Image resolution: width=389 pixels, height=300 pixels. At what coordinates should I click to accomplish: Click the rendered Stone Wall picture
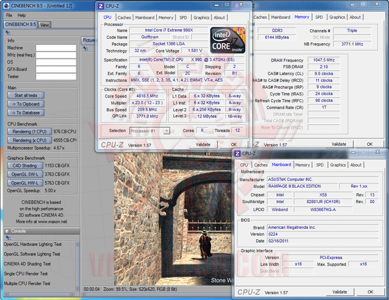point(173,219)
